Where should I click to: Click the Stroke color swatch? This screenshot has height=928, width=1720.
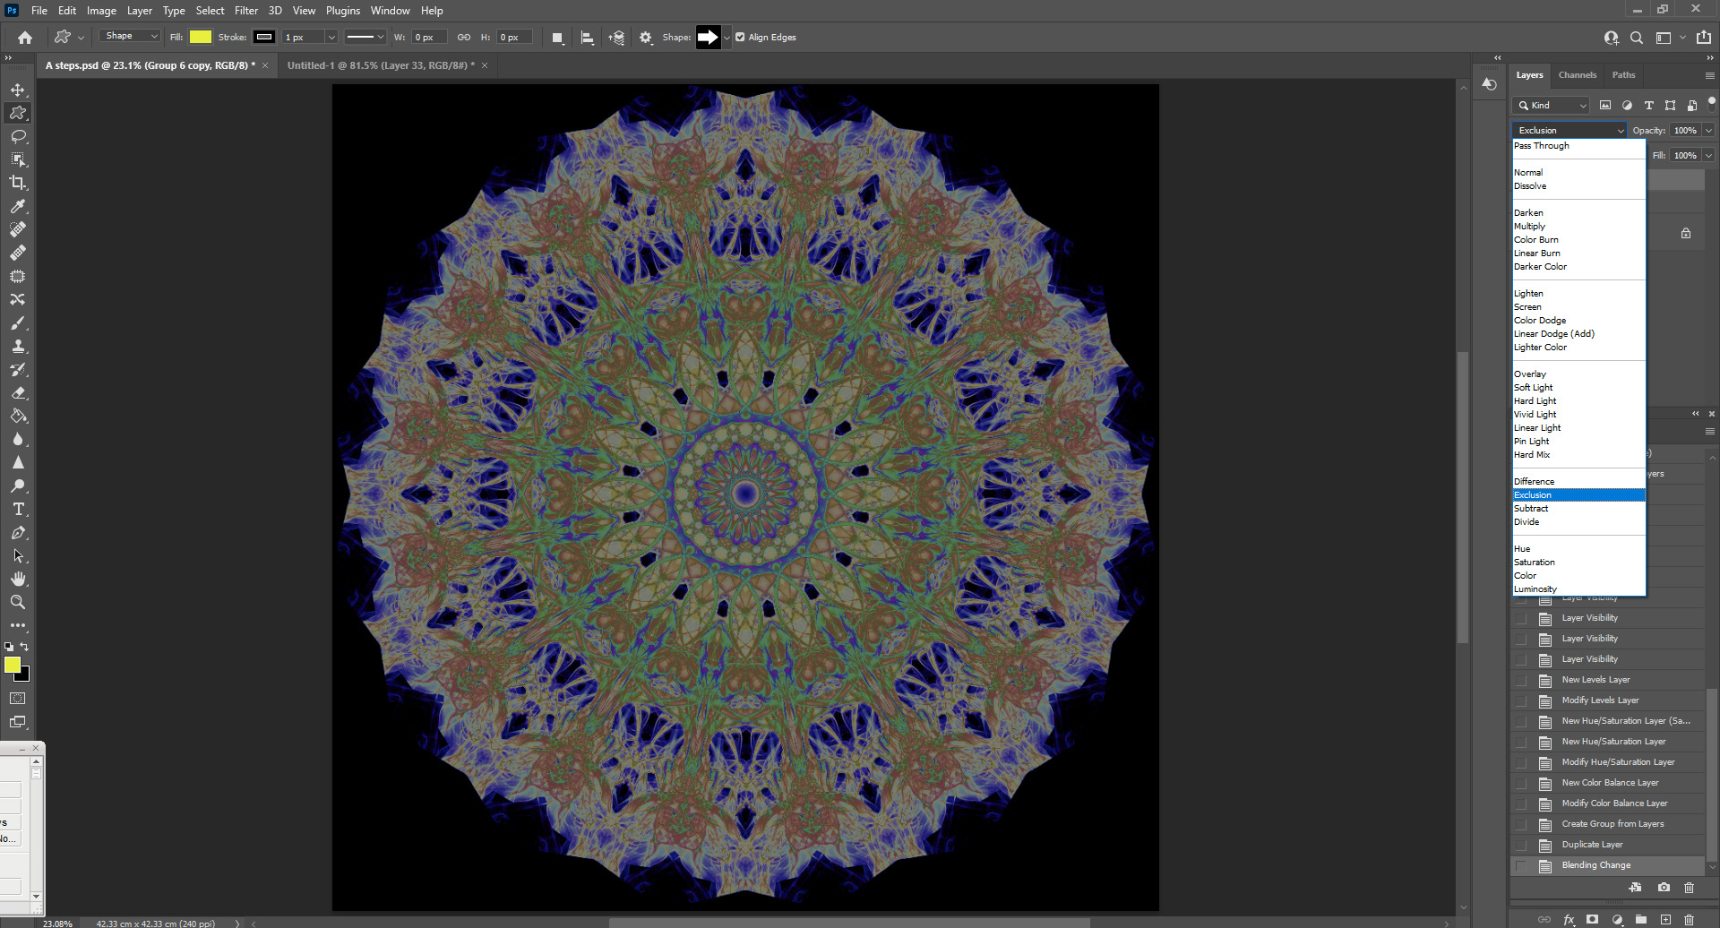(263, 38)
